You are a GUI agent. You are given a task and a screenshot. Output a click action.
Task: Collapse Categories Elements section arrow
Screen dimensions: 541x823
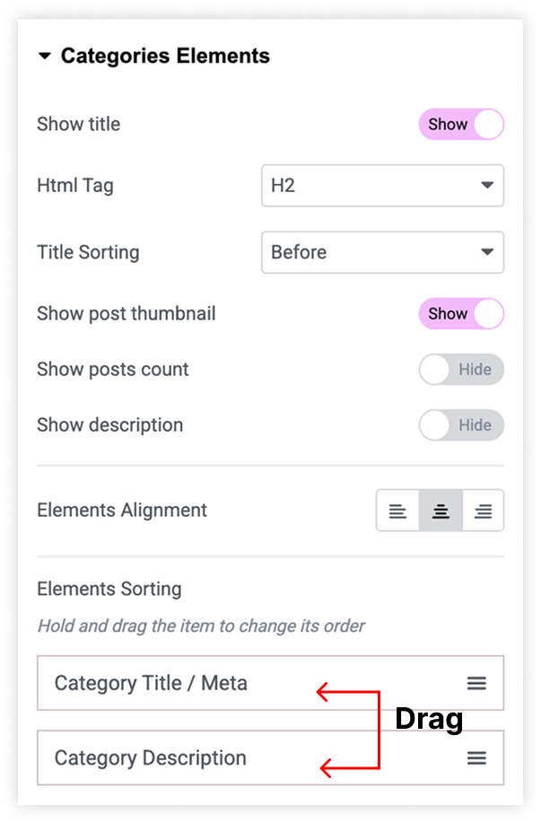45,57
